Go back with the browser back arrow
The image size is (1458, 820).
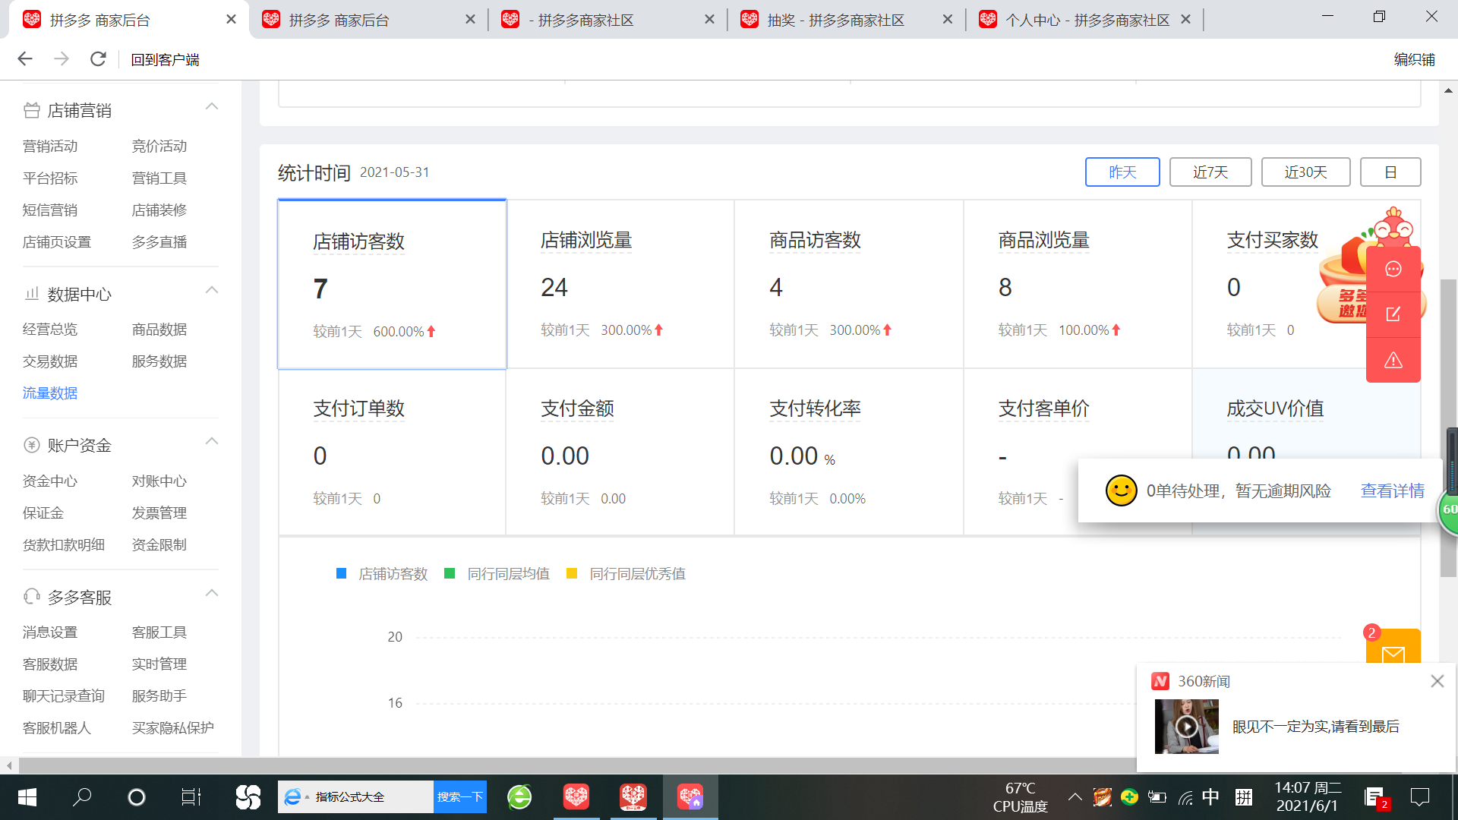point(25,59)
